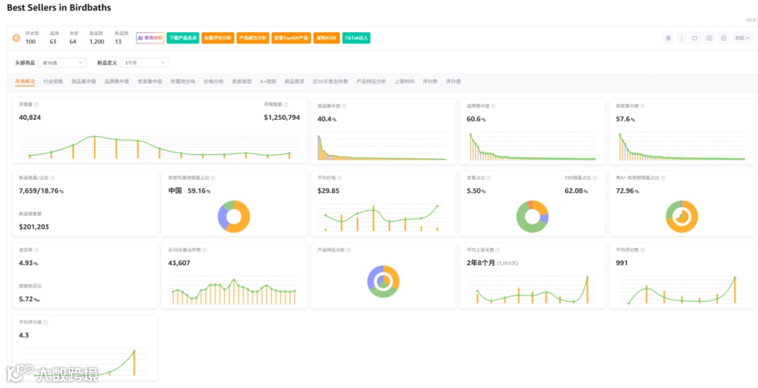Open the settings gear icon
Viewport: 758px width, 388px height.
(x=724, y=38)
